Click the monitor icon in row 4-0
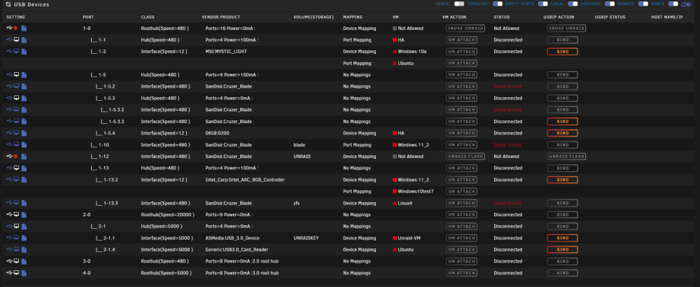700x287 pixels. click(x=17, y=272)
